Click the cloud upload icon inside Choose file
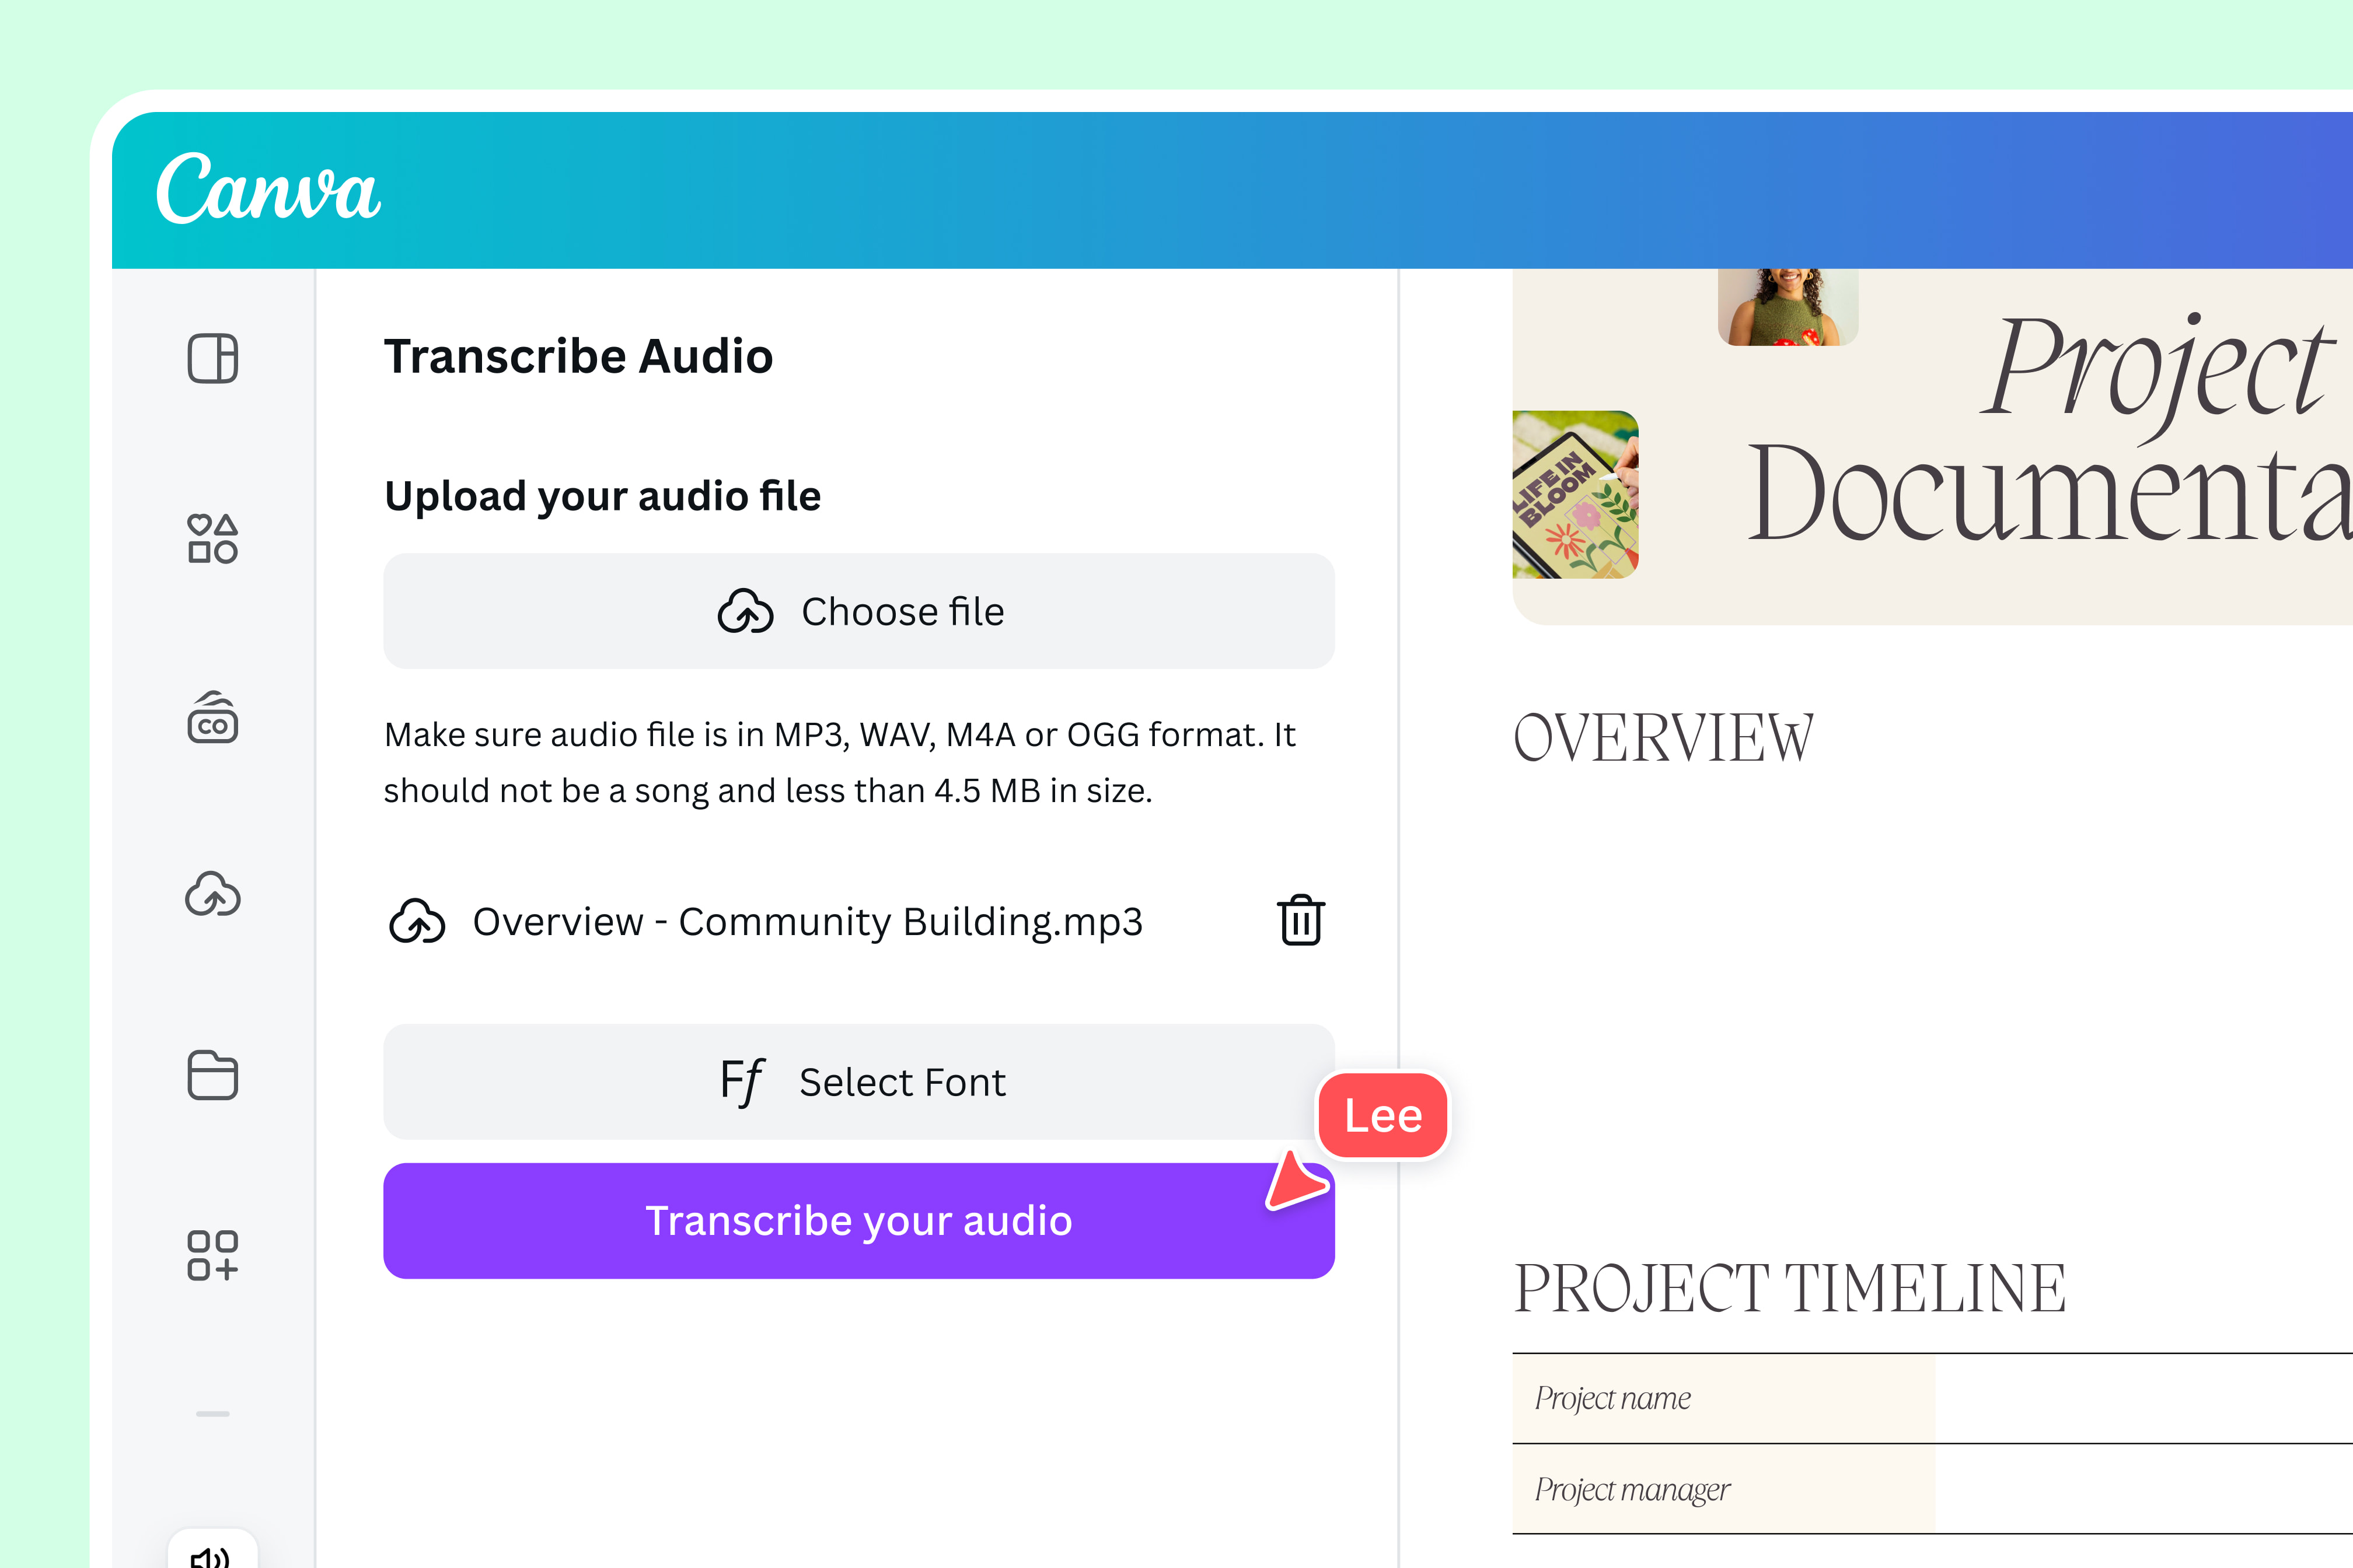Screen dimensions: 2353x1568 [x=746, y=611]
